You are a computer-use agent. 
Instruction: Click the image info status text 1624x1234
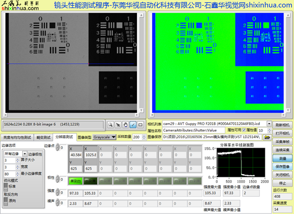[41, 124]
